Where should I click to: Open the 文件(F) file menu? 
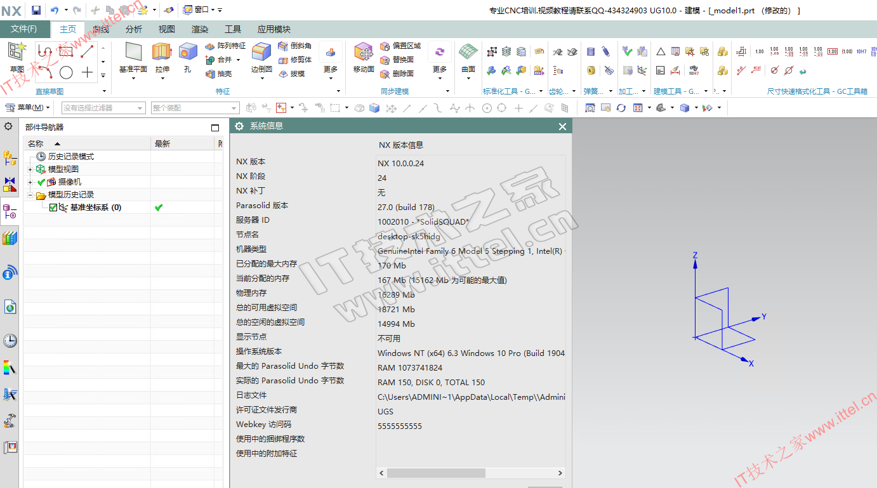coord(23,29)
